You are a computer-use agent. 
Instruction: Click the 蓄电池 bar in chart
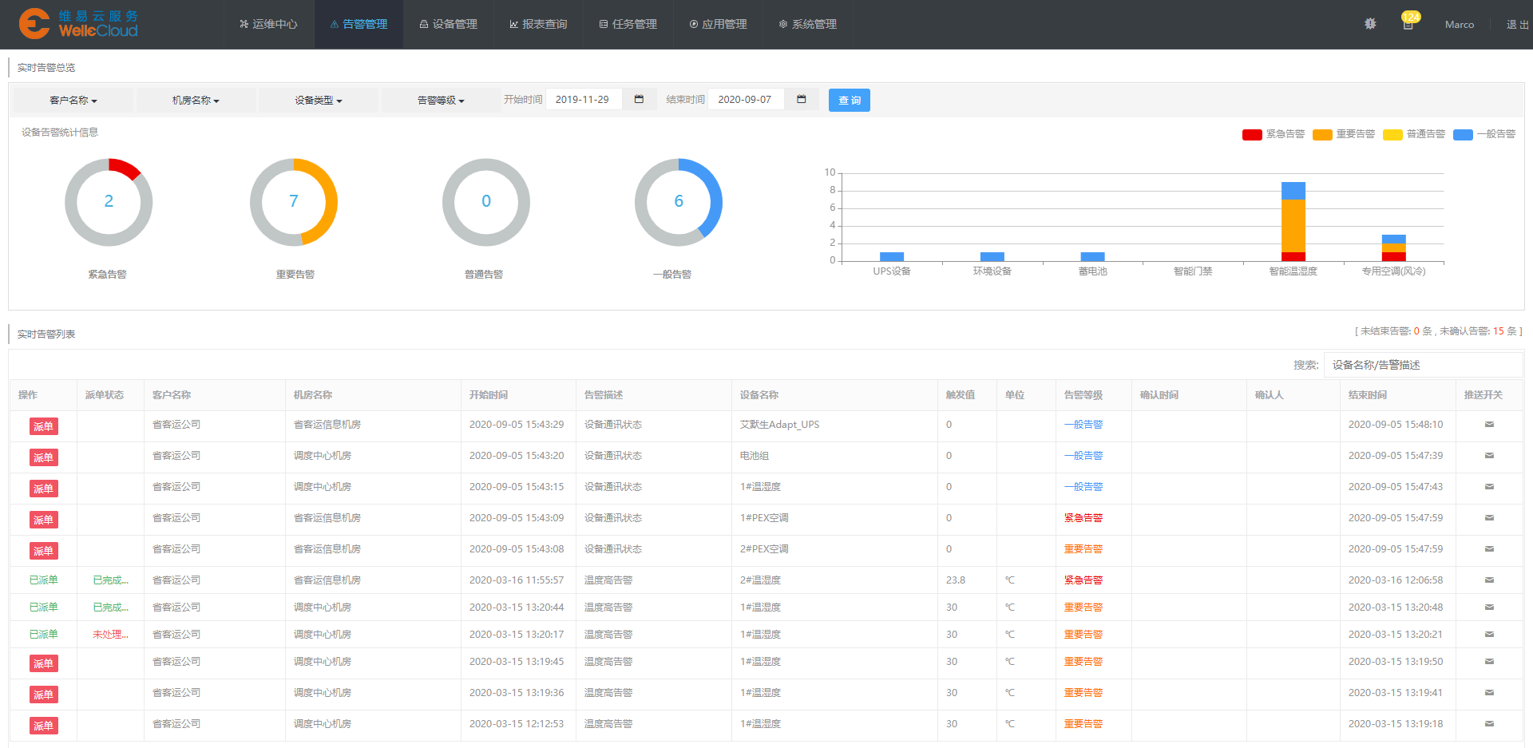(x=1093, y=256)
